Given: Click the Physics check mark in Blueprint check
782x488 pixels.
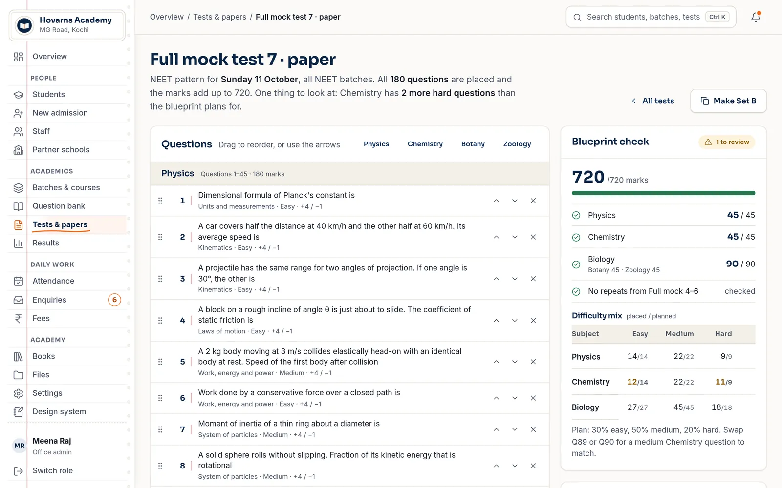Looking at the screenshot, I should click(576, 215).
